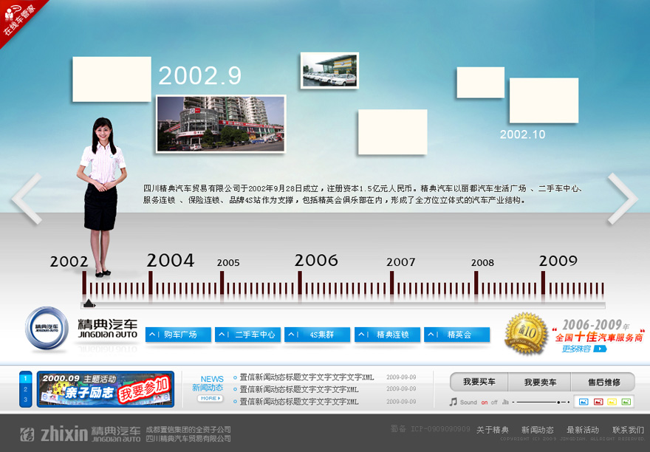650x452 pixels.
Task: Click the 2002.10 date label
Action: click(x=522, y=134)
